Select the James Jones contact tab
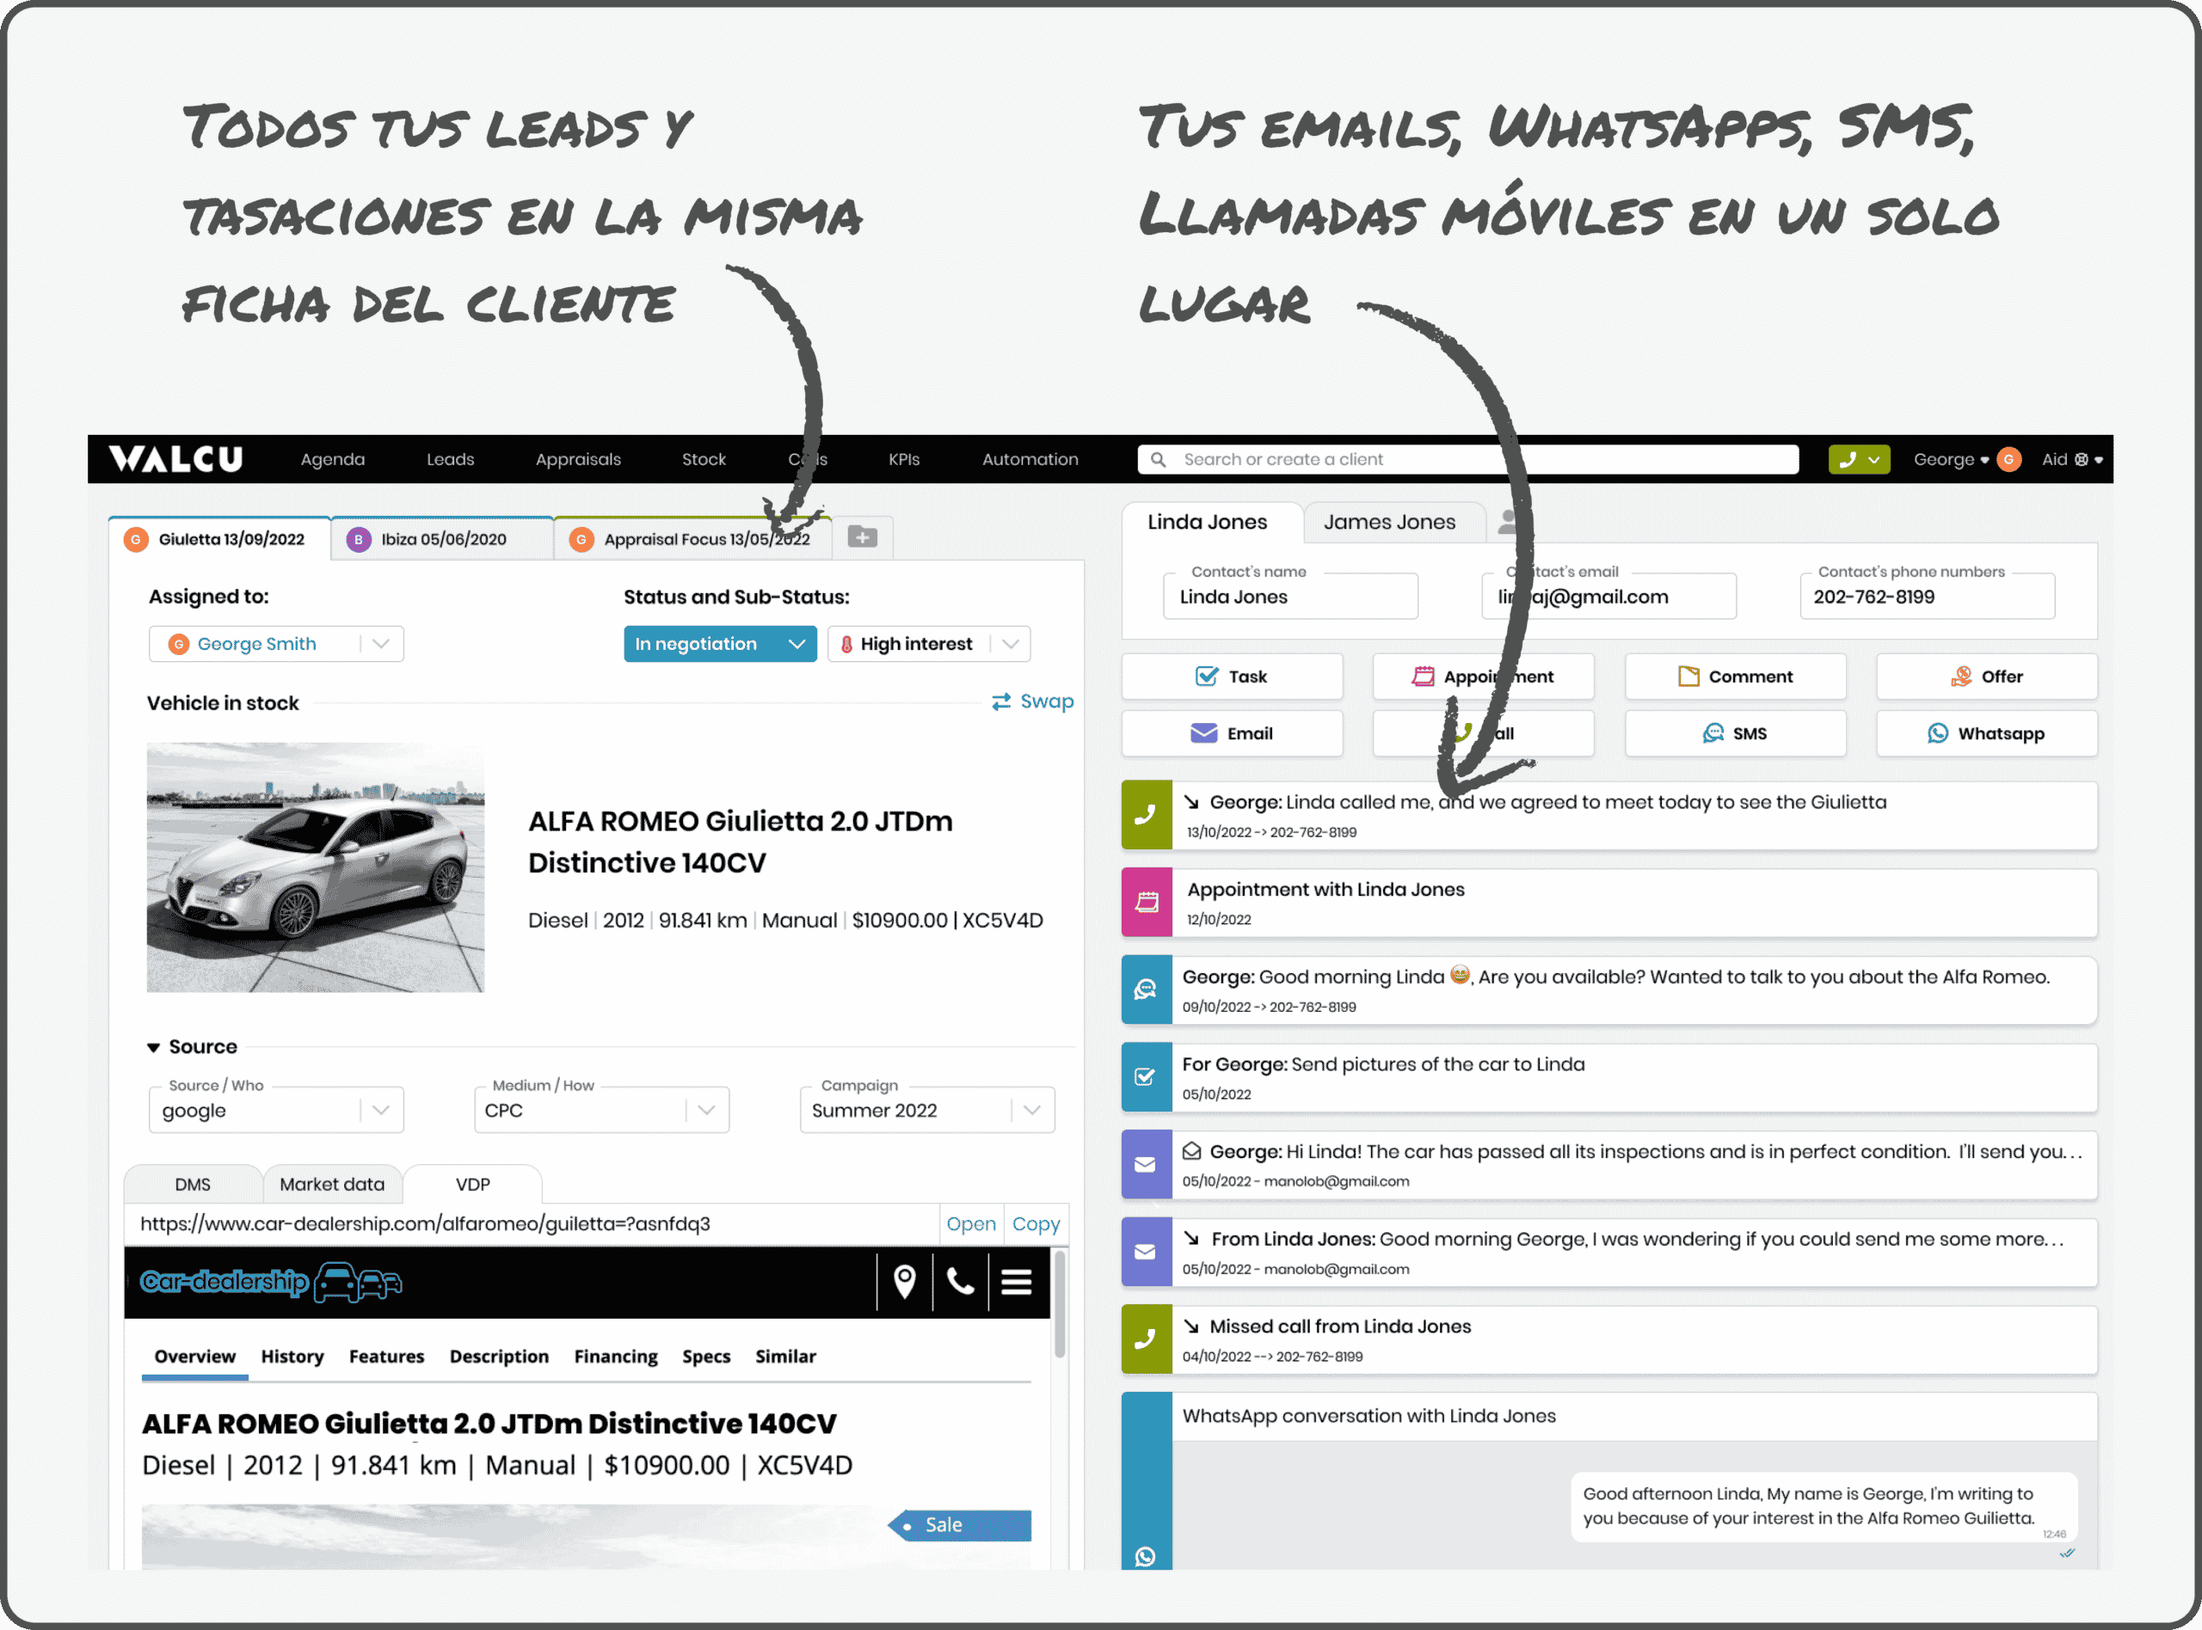 pos(1390,522)
